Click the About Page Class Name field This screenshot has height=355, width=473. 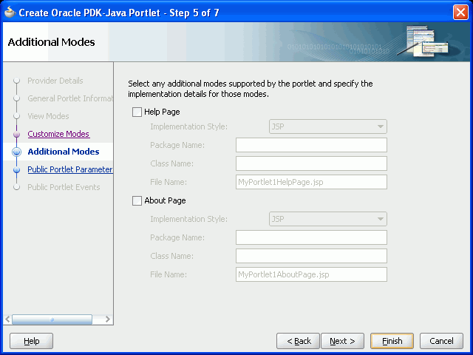pyautogui.click(x=311, y=256)
